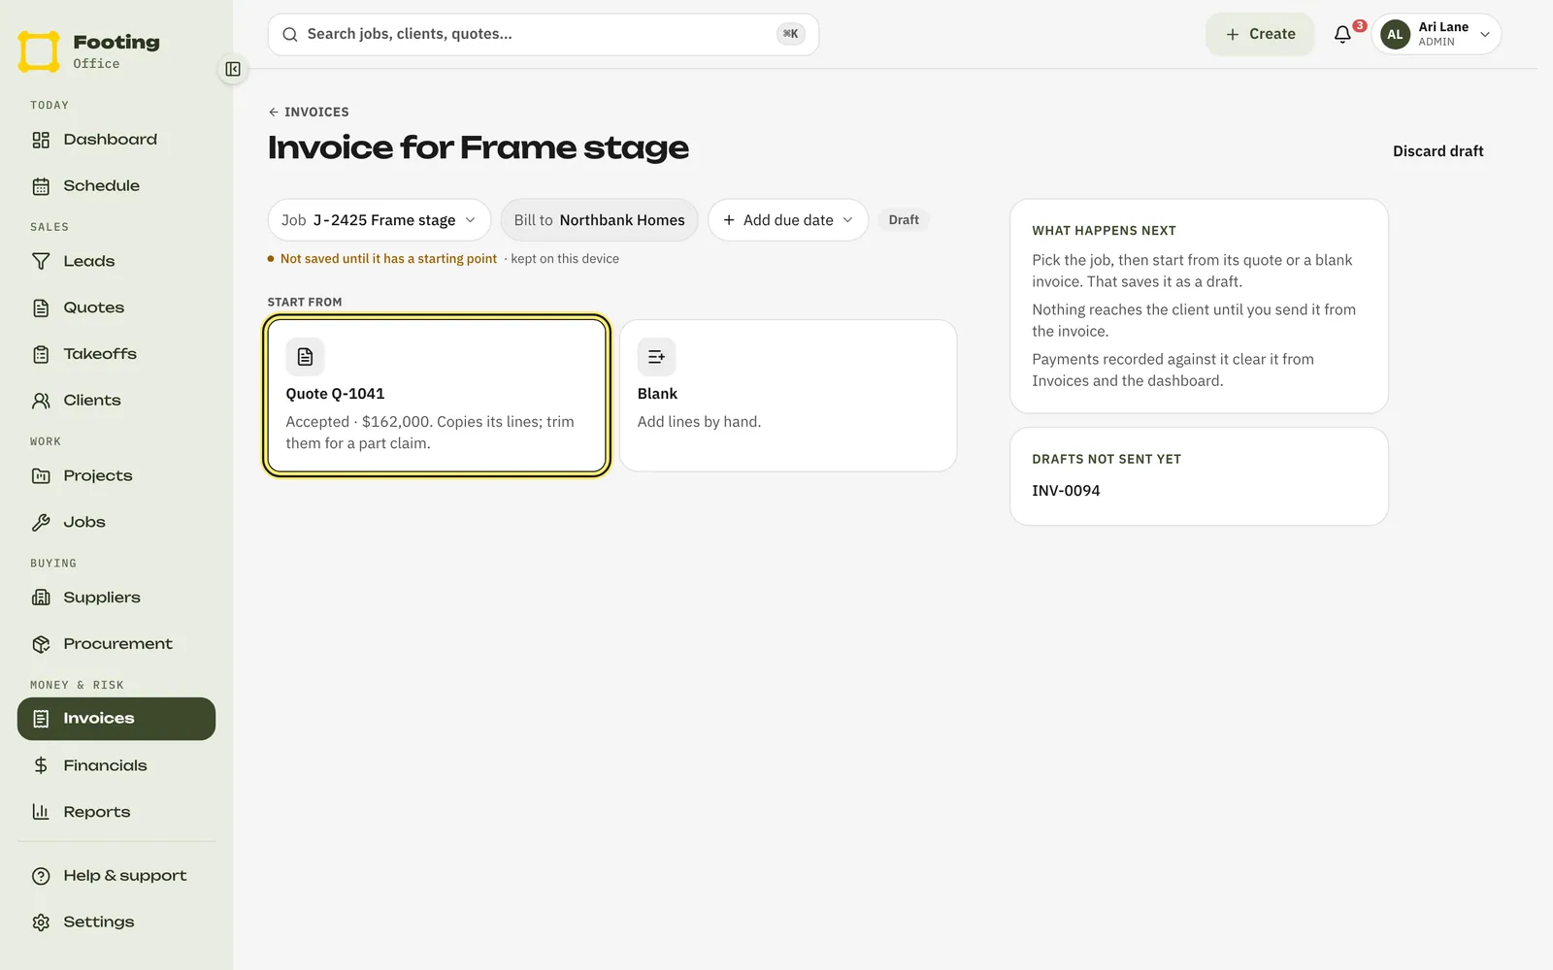Image resolution: width=1553 pixels, height=970 pixels.
Task: Click the "WHAT HAPPENS NEXT" heading
Action: click(x=1104, y=231)
